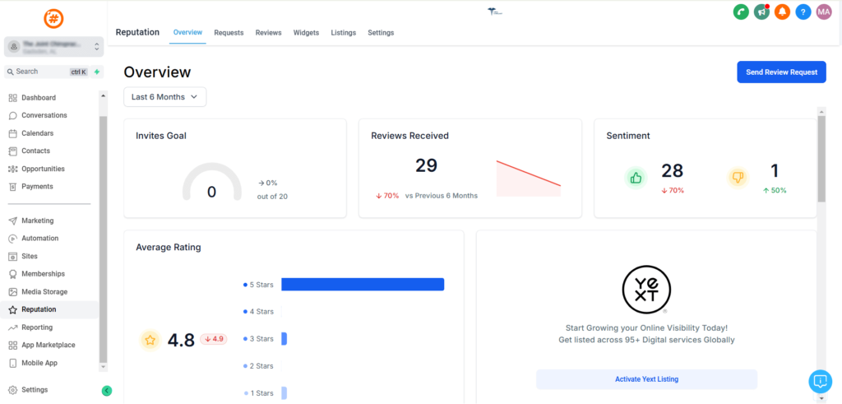Expand the Last 6 Months dropdown
This screenshot has height=404, width=842.
[x=164, y=97]
